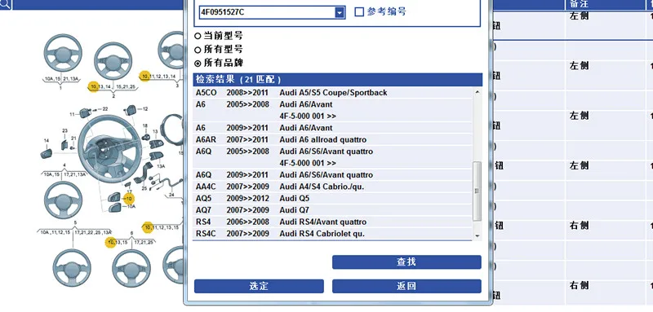Click part number 14 switch in the diagram

tap(47, 153)
